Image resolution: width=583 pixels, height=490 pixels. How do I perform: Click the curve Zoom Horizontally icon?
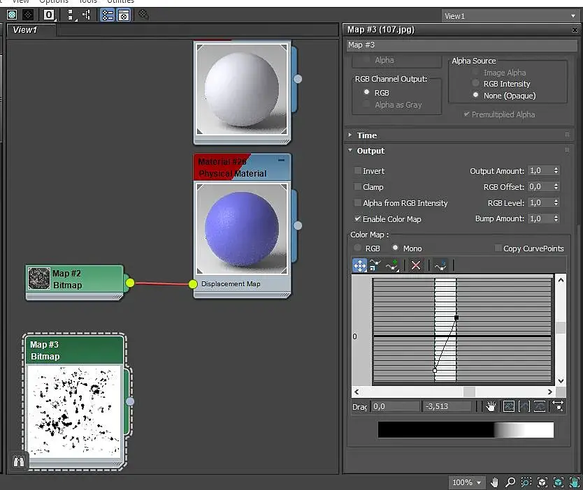click(558, 406)
